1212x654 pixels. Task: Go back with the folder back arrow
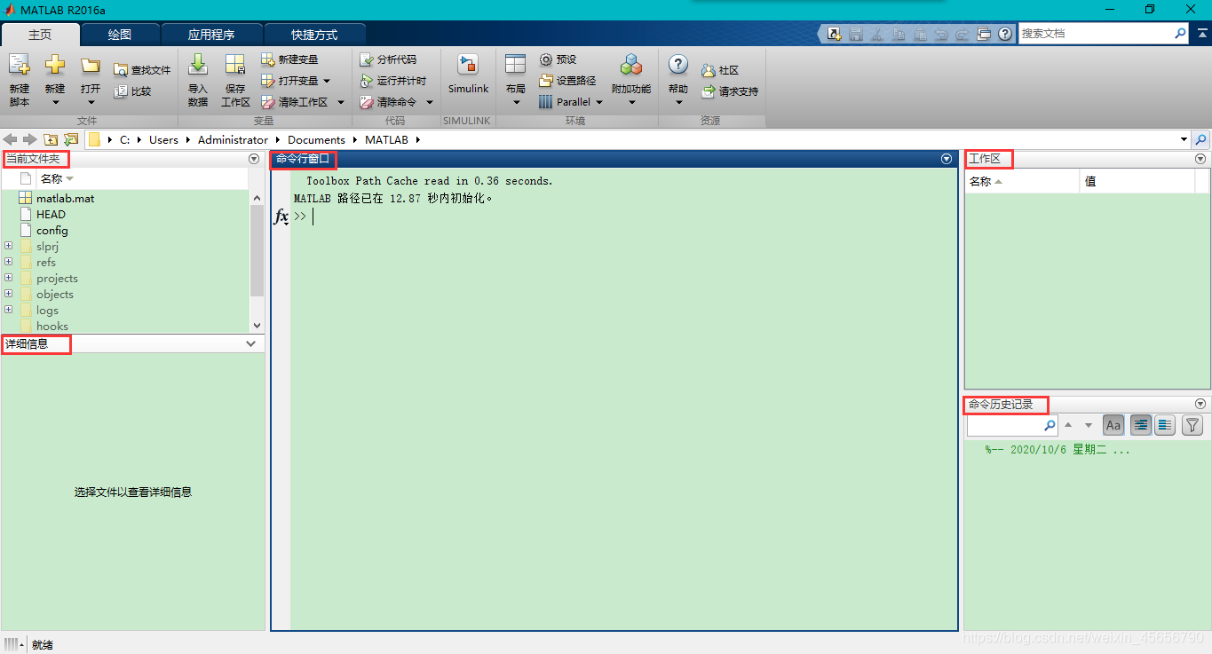point(11,139)
